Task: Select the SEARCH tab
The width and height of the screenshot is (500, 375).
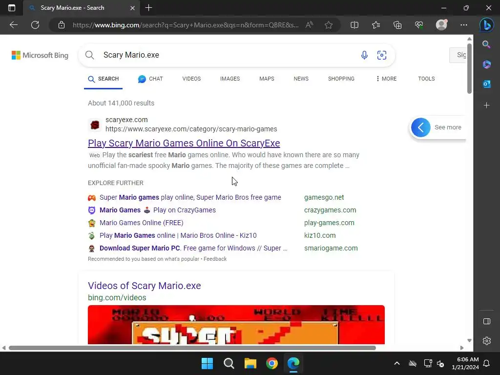Action: 104,79
